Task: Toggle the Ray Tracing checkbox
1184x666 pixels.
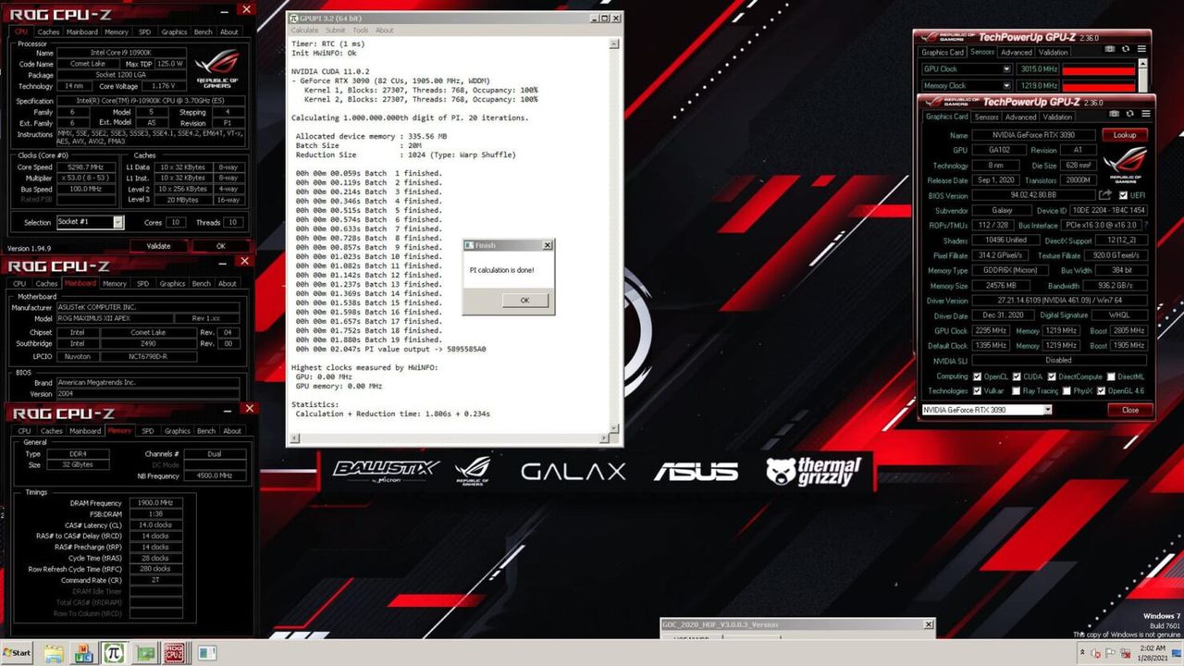Action: 1017,390
